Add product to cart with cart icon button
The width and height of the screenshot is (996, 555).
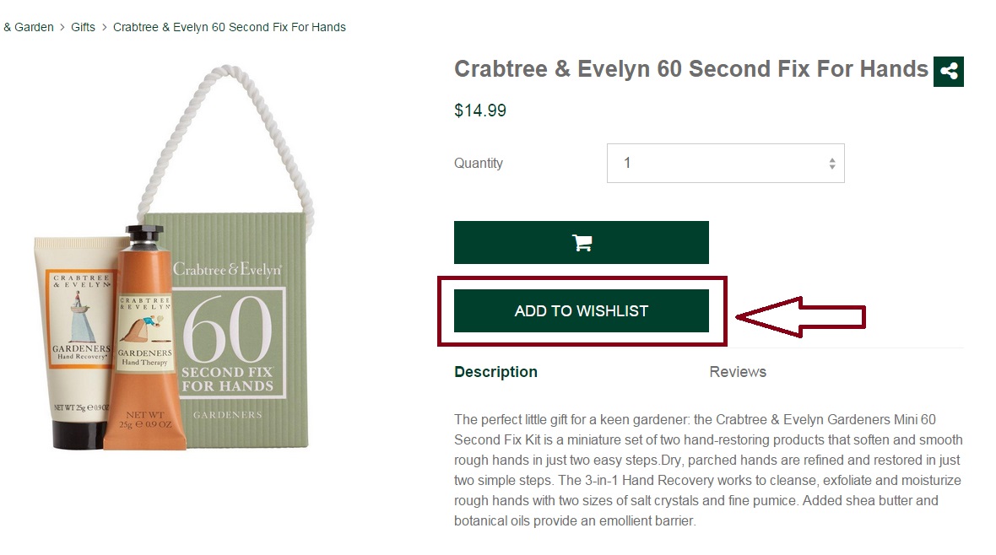coord(582,243)
